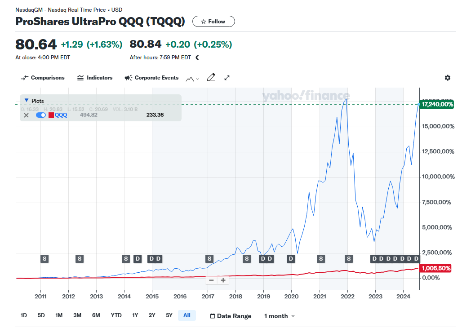Select the 1D time range
Screen dimensions: 462x328
[x=24, y=315]
